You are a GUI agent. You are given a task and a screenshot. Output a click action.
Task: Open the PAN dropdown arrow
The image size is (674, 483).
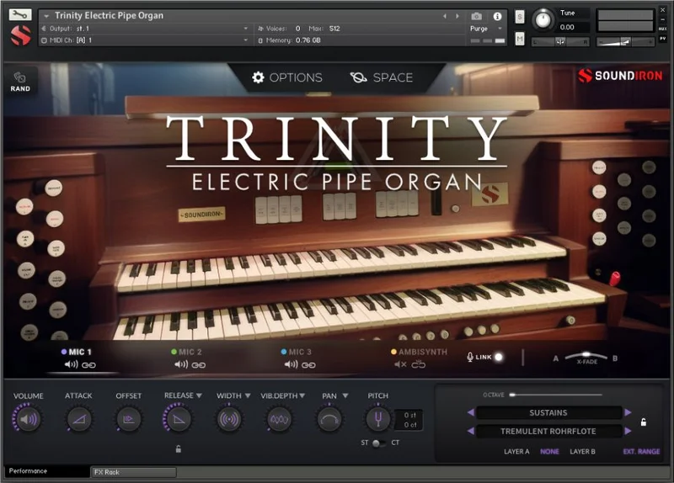coord(345,395)
